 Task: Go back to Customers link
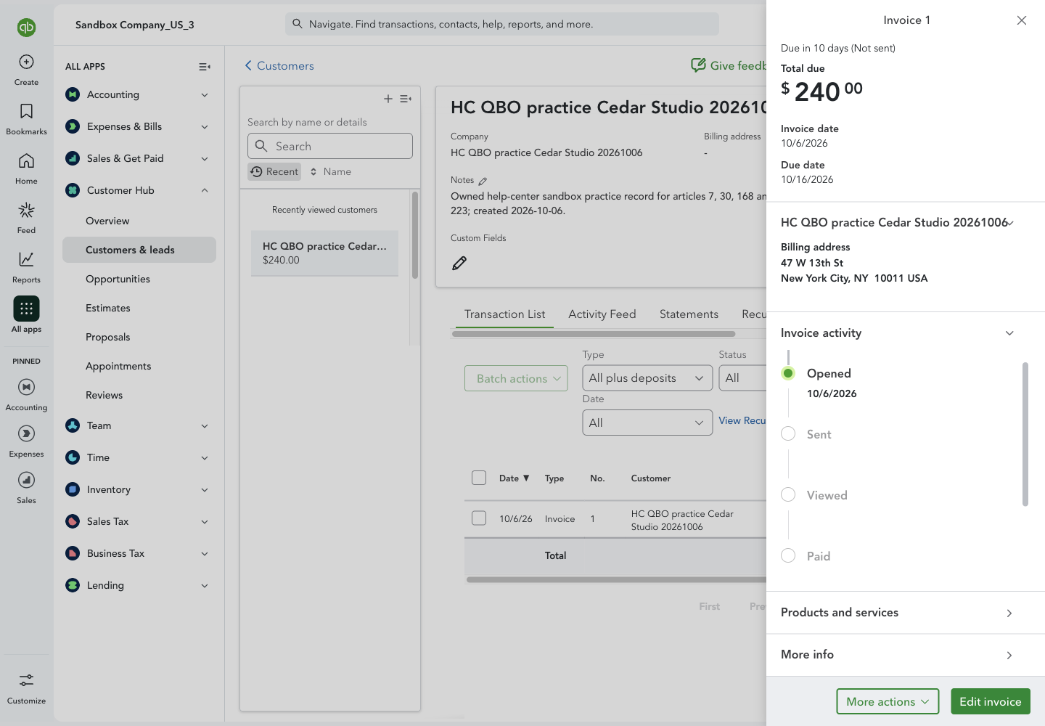click(279, 66)
